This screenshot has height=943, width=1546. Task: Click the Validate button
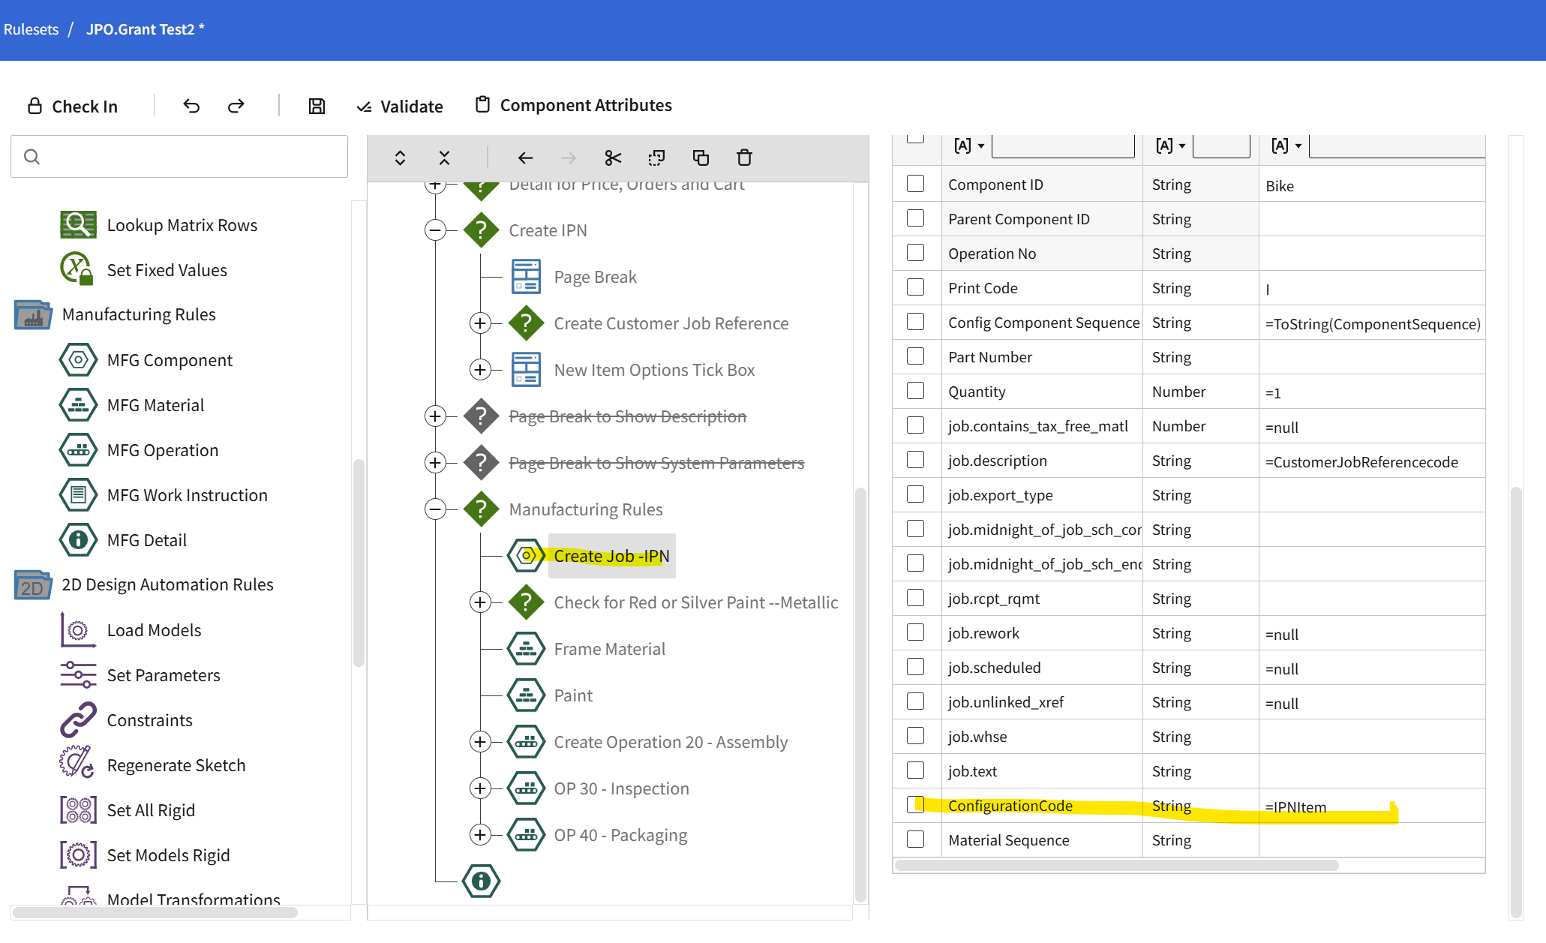(x=400, y=107)
